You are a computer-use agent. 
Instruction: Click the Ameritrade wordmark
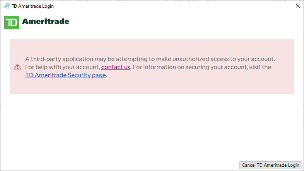[x=45, y=22]
